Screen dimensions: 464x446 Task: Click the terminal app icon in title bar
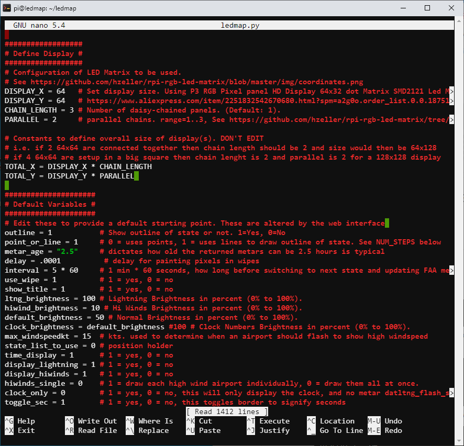[x=6, y=8]
